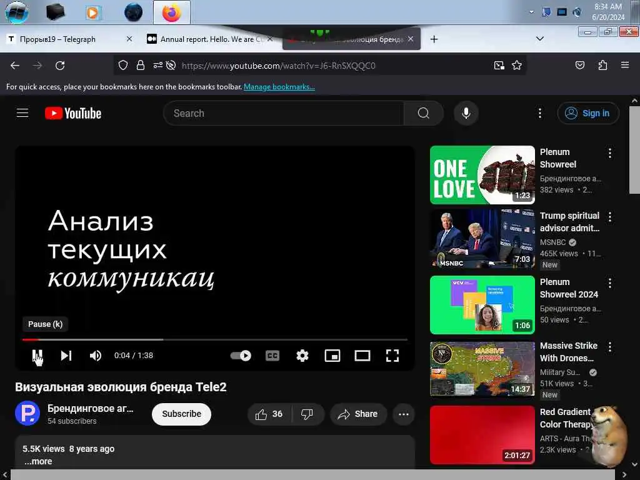
Task: Open the Trump spiritual advisor admit... title
Action: 570,222
